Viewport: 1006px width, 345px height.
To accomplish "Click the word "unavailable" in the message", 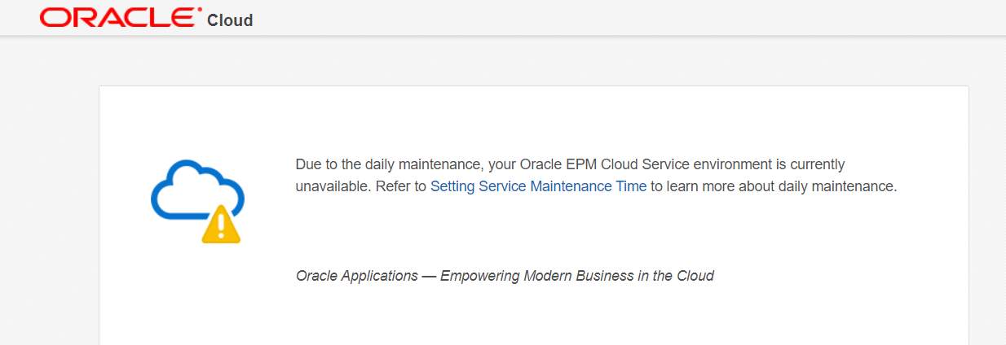I will 333,186.
